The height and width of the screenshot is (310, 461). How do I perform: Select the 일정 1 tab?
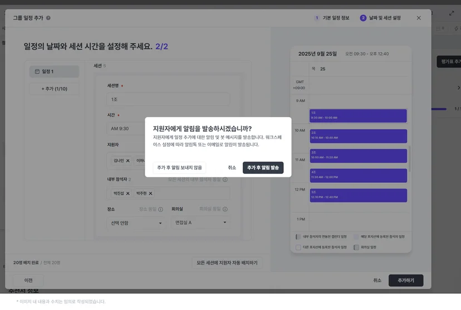point(54,71)
